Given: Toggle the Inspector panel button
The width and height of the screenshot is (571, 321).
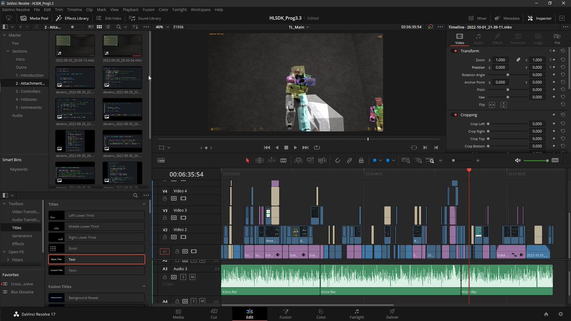Looking at the screenshot, I should 540,18.
